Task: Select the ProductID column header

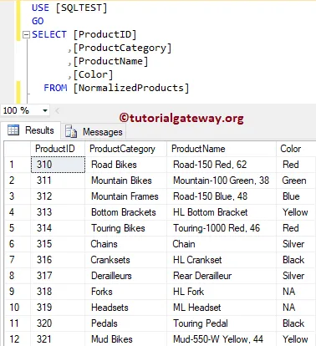Action: (58, 149)
